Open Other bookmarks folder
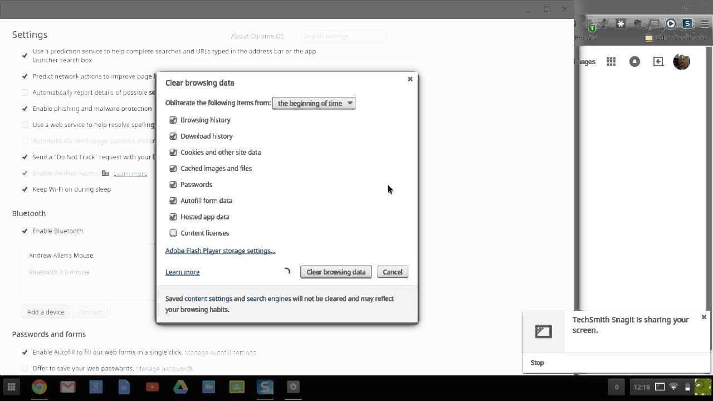 coord(676,38)
